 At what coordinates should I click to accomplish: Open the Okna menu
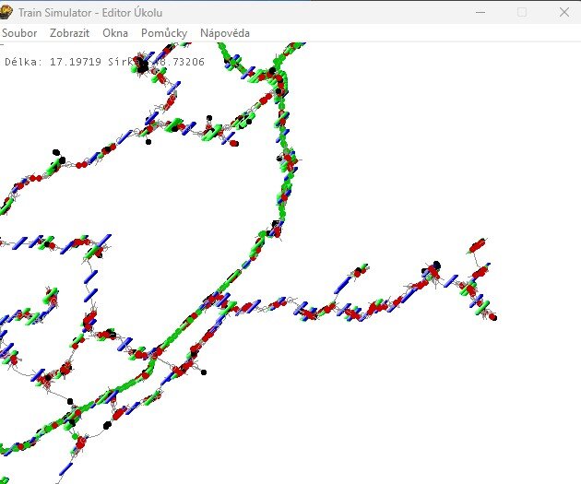[115, 33]
